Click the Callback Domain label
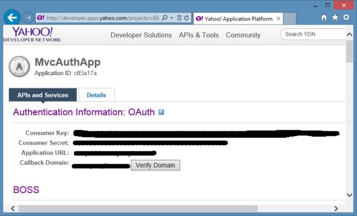The image size is (357, 216). point(44,163)
